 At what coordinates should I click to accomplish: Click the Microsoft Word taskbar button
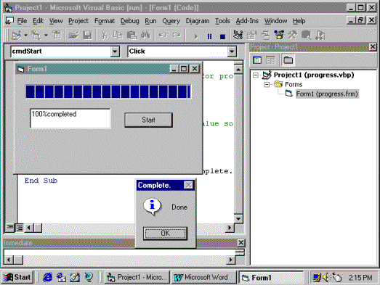[x=204, y=277]
